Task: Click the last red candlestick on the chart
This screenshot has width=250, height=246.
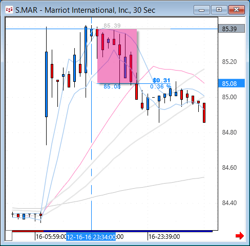Action: pos(204,113)
